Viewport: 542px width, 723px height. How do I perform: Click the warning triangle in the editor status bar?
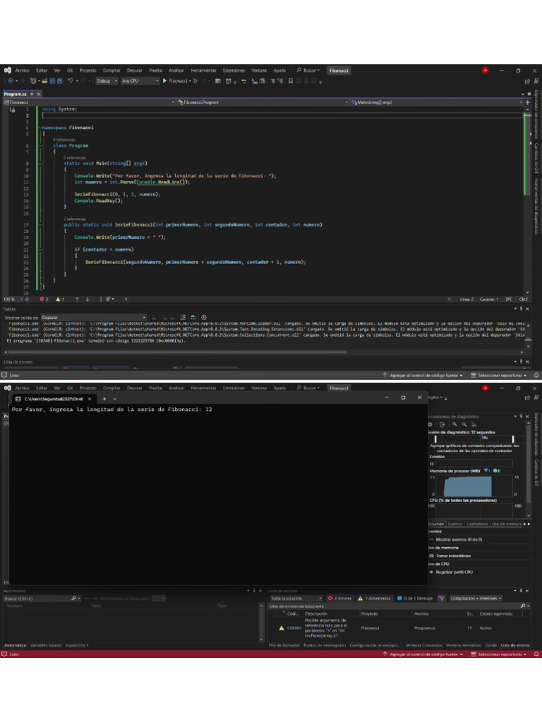(59, 299)
